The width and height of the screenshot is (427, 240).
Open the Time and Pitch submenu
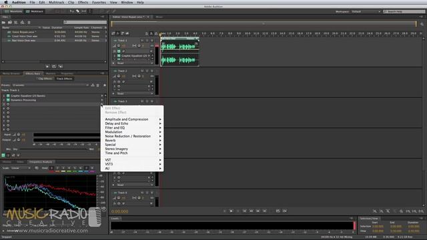(132, 153)
